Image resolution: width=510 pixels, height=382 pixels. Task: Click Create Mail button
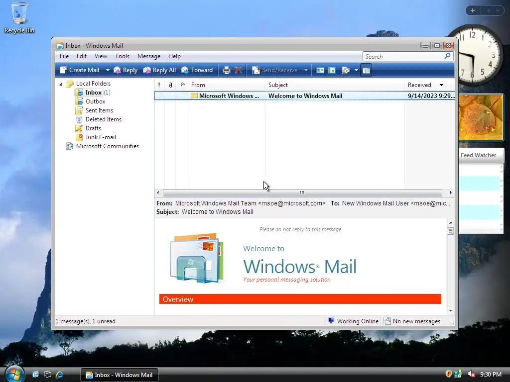tap(80, 70)
